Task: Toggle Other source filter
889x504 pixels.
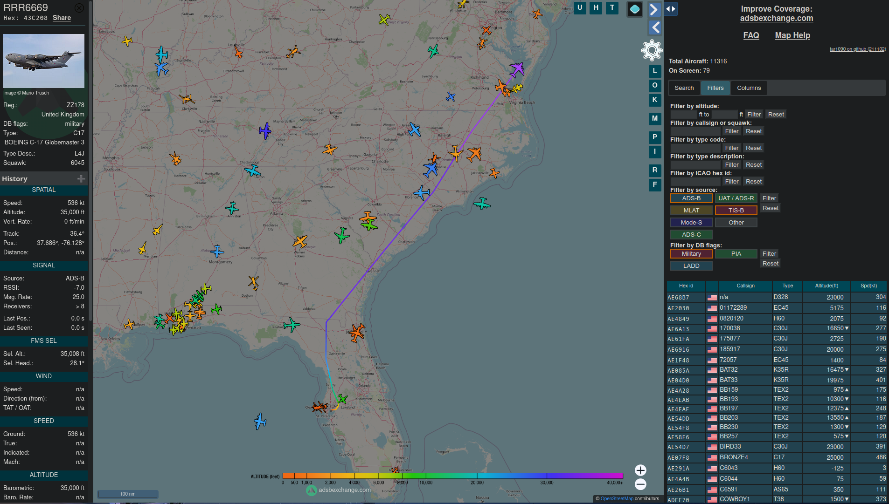Action: coord(736,223)
